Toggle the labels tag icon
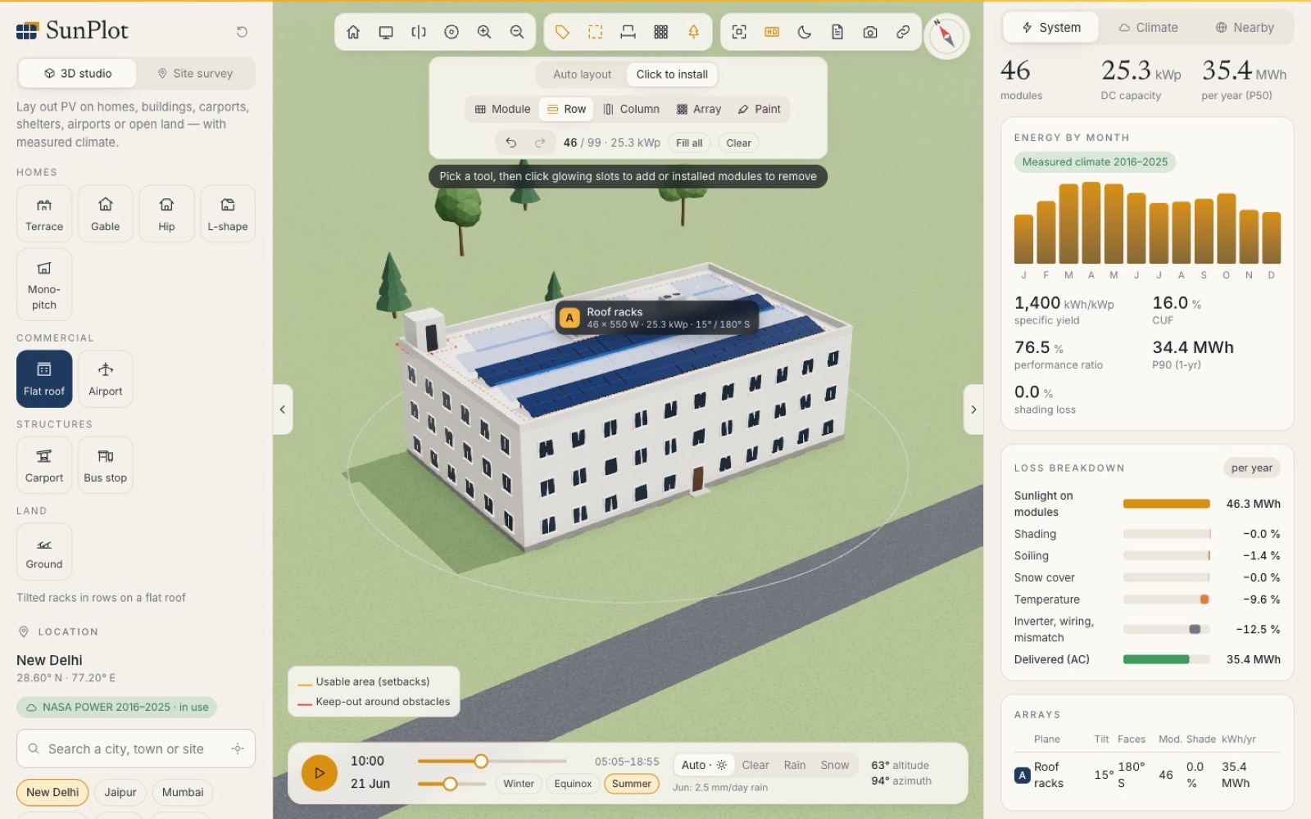Image resolution: width=1311 pixels, height=819 pixels. [562, 32]
